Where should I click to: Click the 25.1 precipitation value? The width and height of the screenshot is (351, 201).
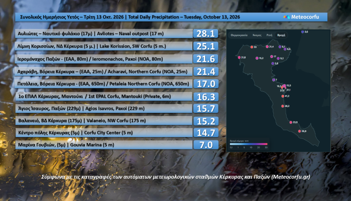[x=206, y=46]
